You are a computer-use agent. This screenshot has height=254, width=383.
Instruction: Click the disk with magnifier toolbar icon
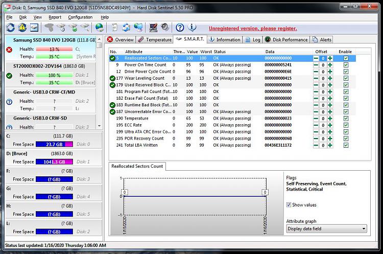pyautogui.click(x=85, y=28)
